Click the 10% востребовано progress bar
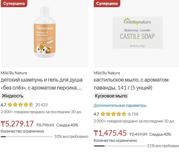Image resolution: width=179 pixels, height=153 pixels. 27,137
